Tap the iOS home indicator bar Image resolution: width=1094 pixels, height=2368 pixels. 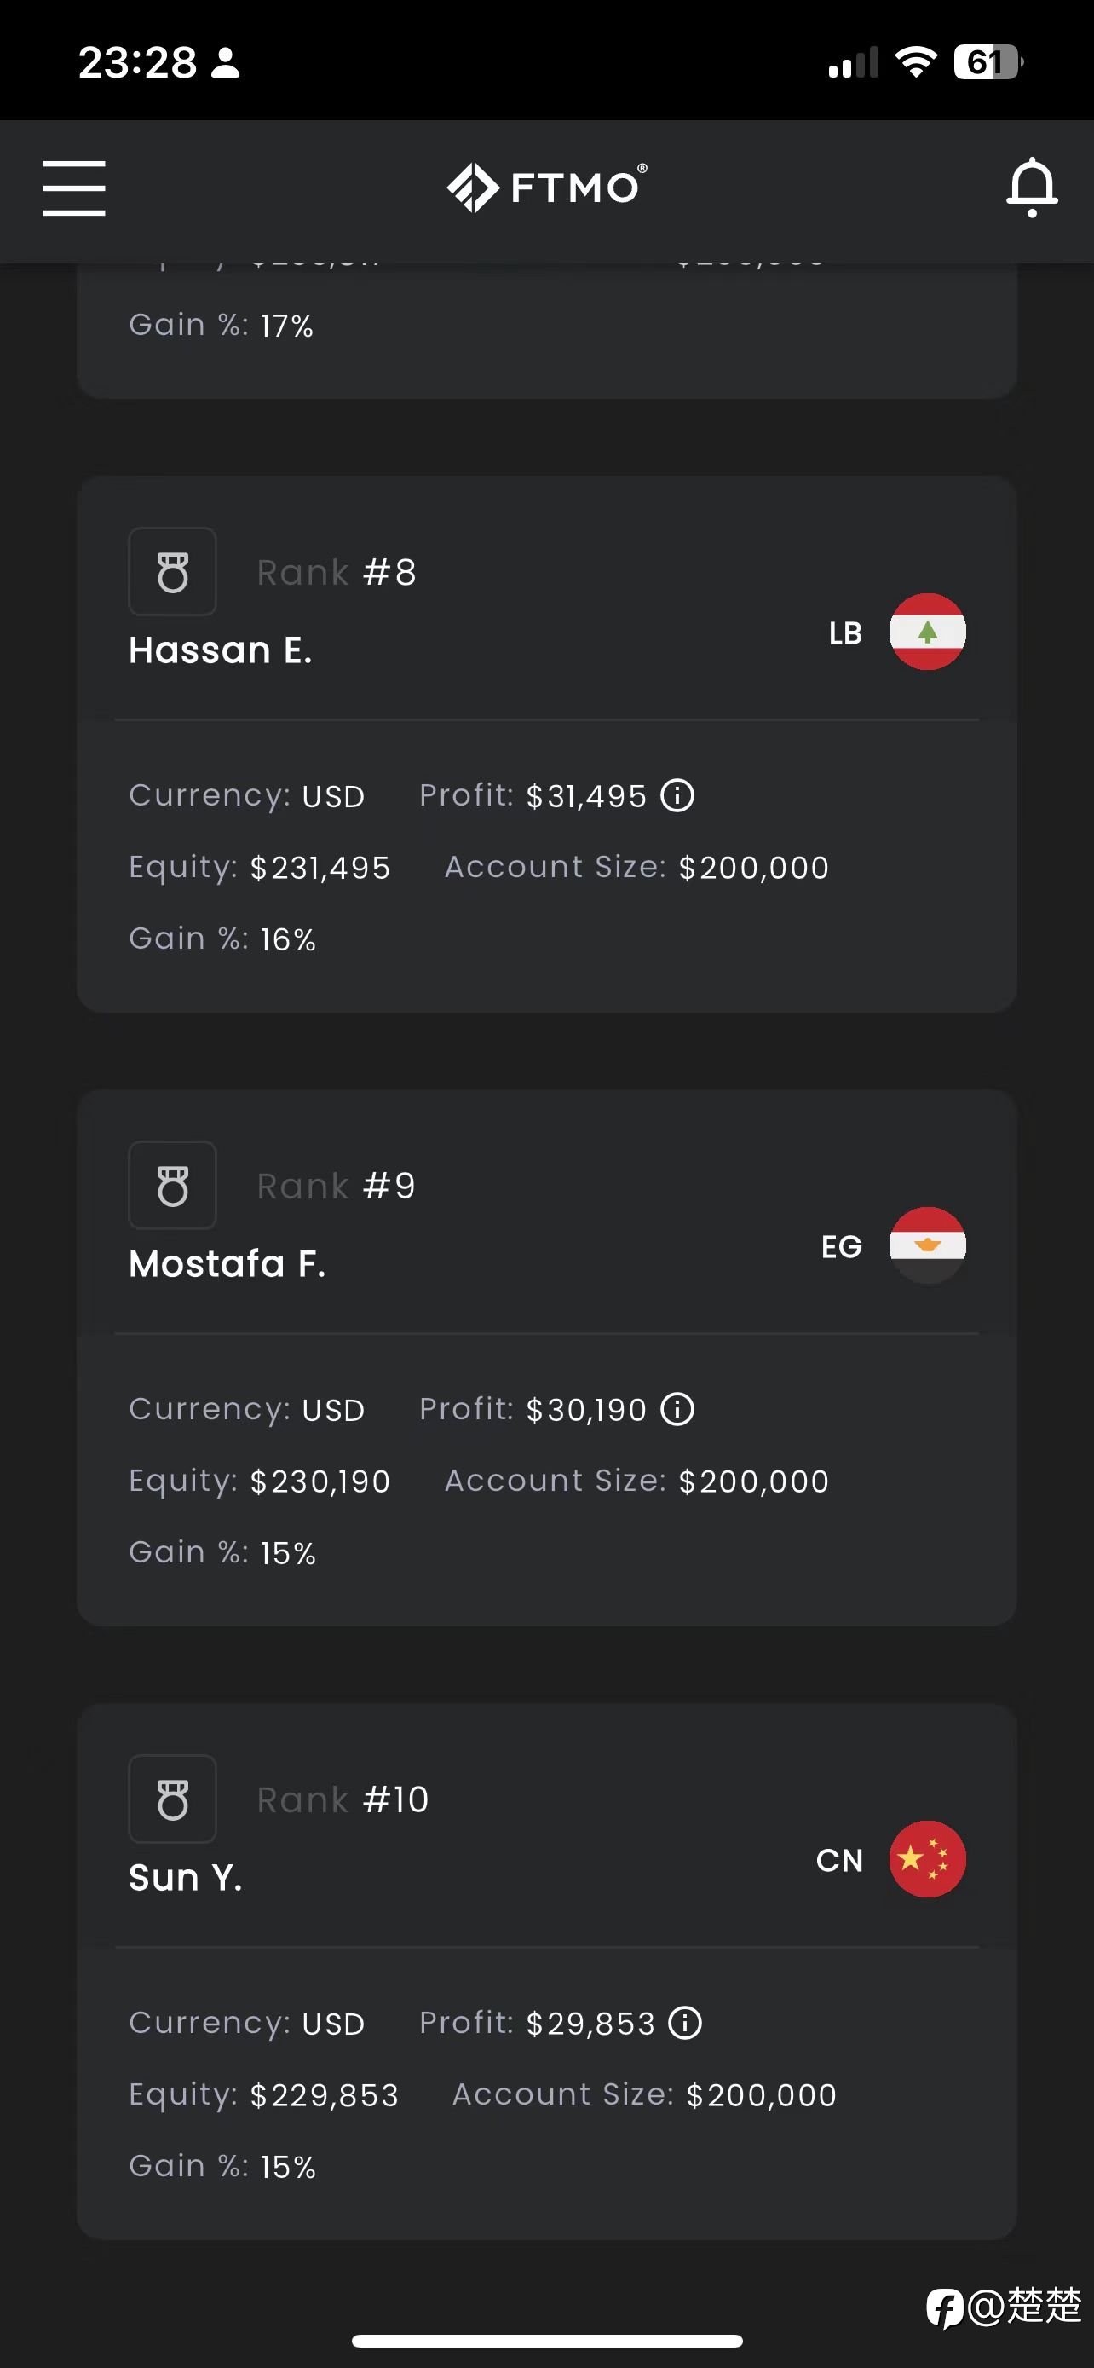(548, 2341)
